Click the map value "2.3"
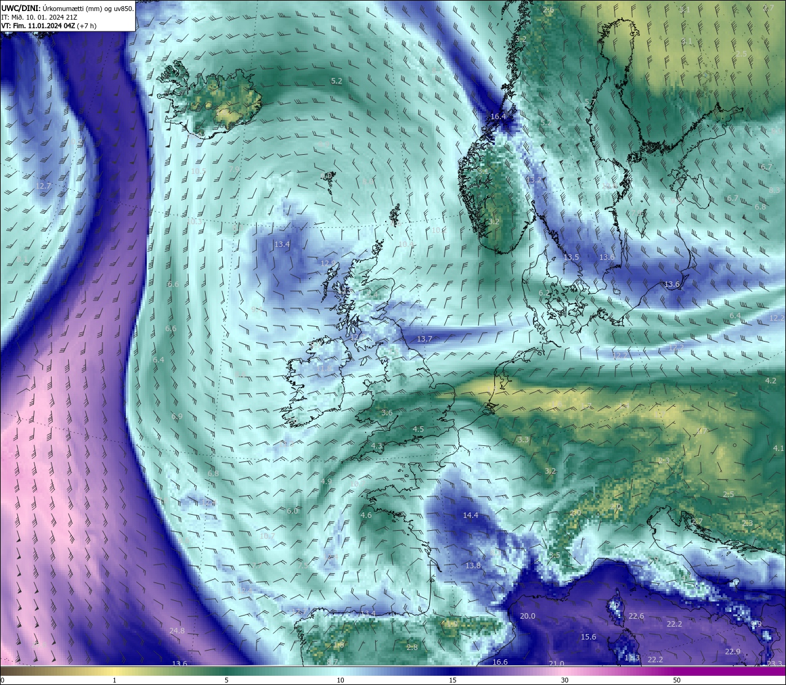 (x=747, y=523)
